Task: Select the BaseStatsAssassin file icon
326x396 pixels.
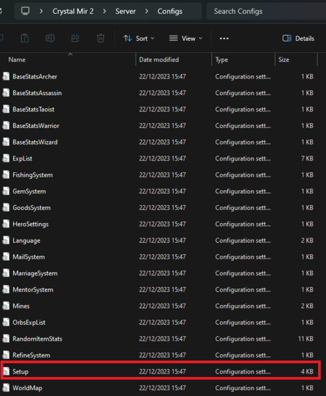Action: pos(6,93)
